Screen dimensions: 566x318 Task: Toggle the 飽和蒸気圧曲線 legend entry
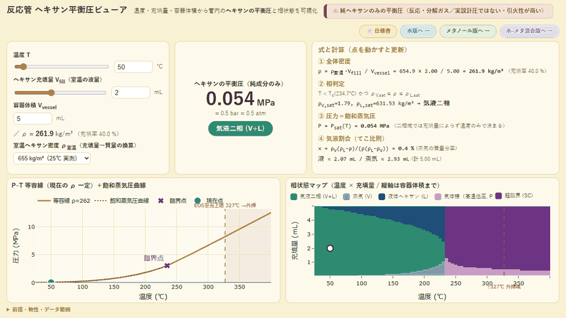(122, 201)
